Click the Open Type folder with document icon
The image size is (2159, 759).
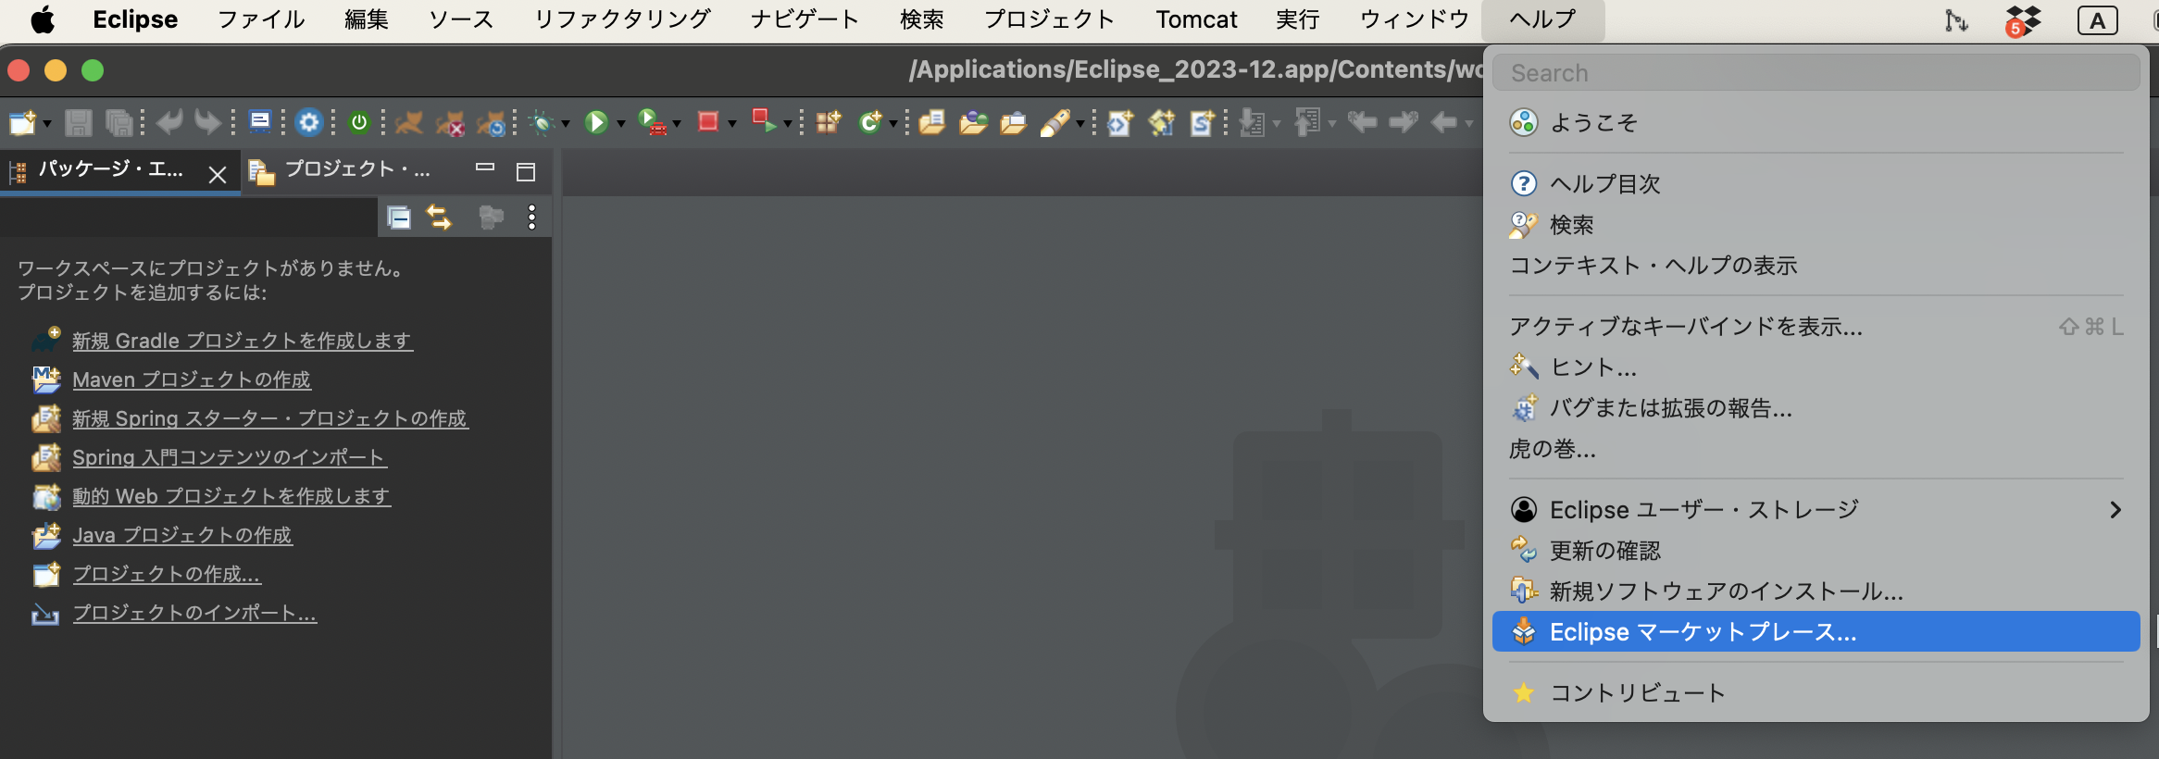pos(931,122)
